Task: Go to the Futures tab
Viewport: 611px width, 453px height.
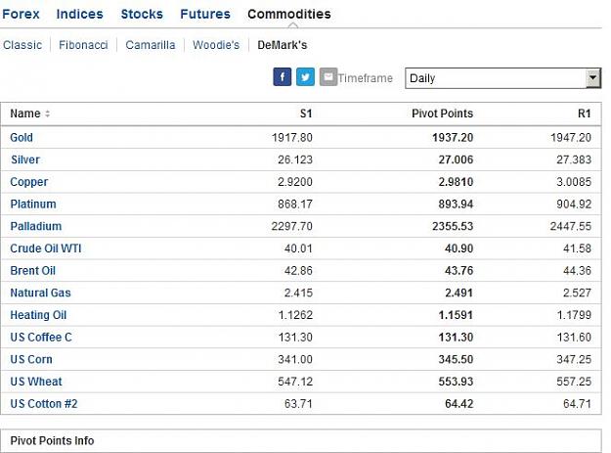Action: tap(205, 14)
